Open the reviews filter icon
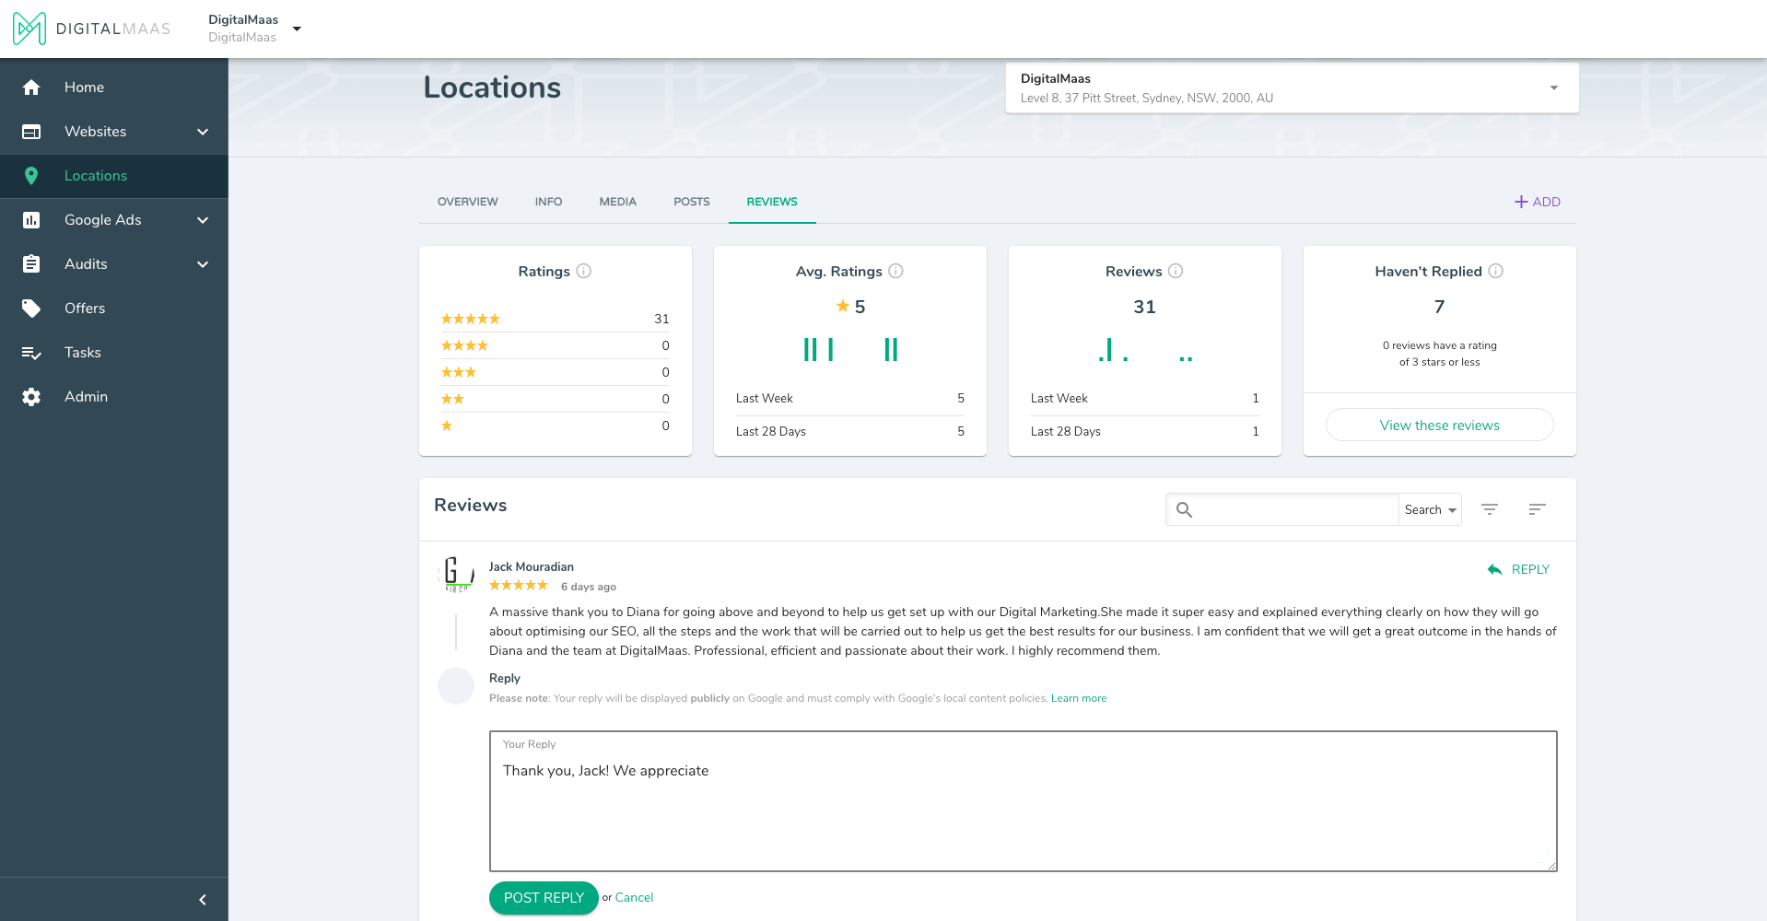The height and width of the screenshot is (921, 1767). point(1490,509)
